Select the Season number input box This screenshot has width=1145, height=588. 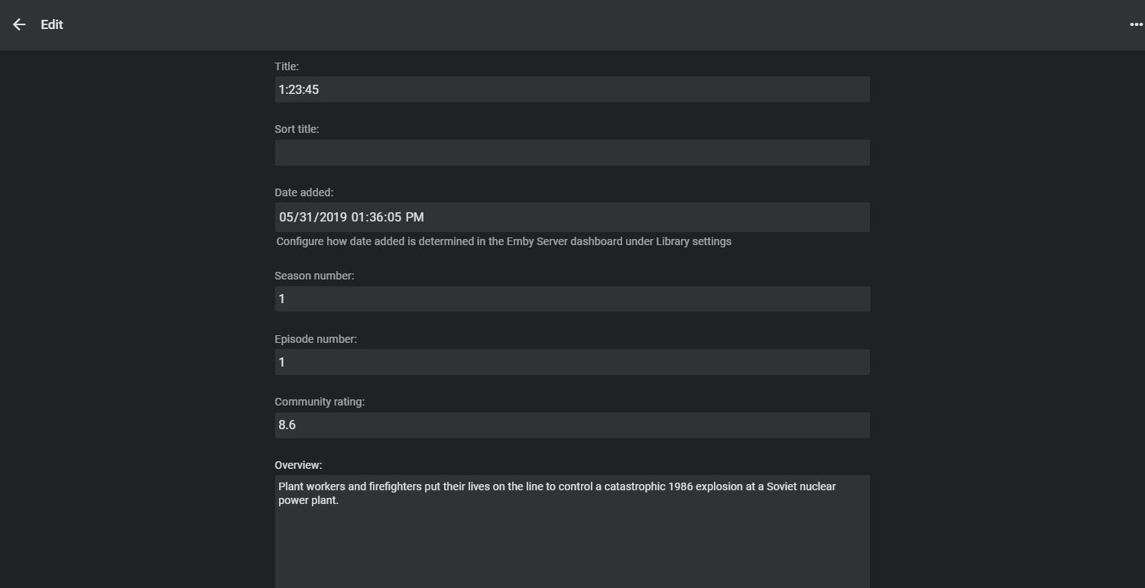pyautogui.click(x=572, y=299)
